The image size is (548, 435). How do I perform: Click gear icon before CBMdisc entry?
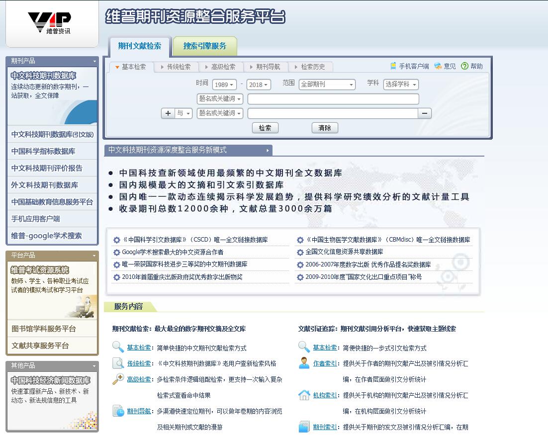pyautogui.click(x=300, y=240)
